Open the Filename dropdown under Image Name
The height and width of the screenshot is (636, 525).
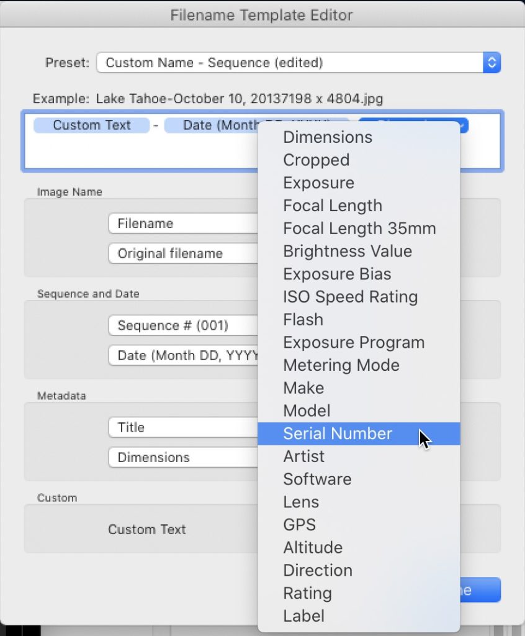[183, 224]
